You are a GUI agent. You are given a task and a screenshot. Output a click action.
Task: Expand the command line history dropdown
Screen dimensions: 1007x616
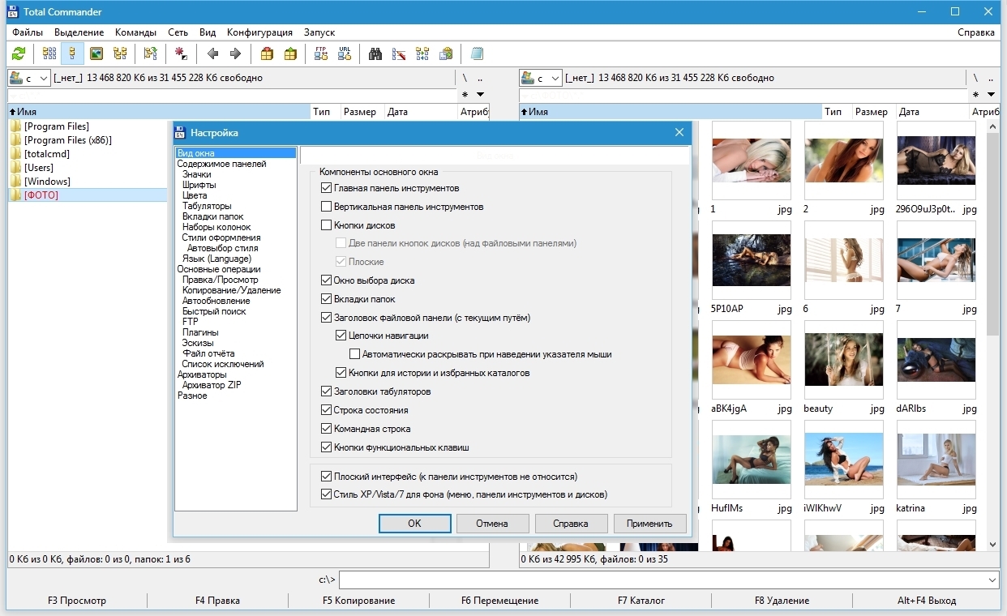pyautogui.click(x=993, y=580)
